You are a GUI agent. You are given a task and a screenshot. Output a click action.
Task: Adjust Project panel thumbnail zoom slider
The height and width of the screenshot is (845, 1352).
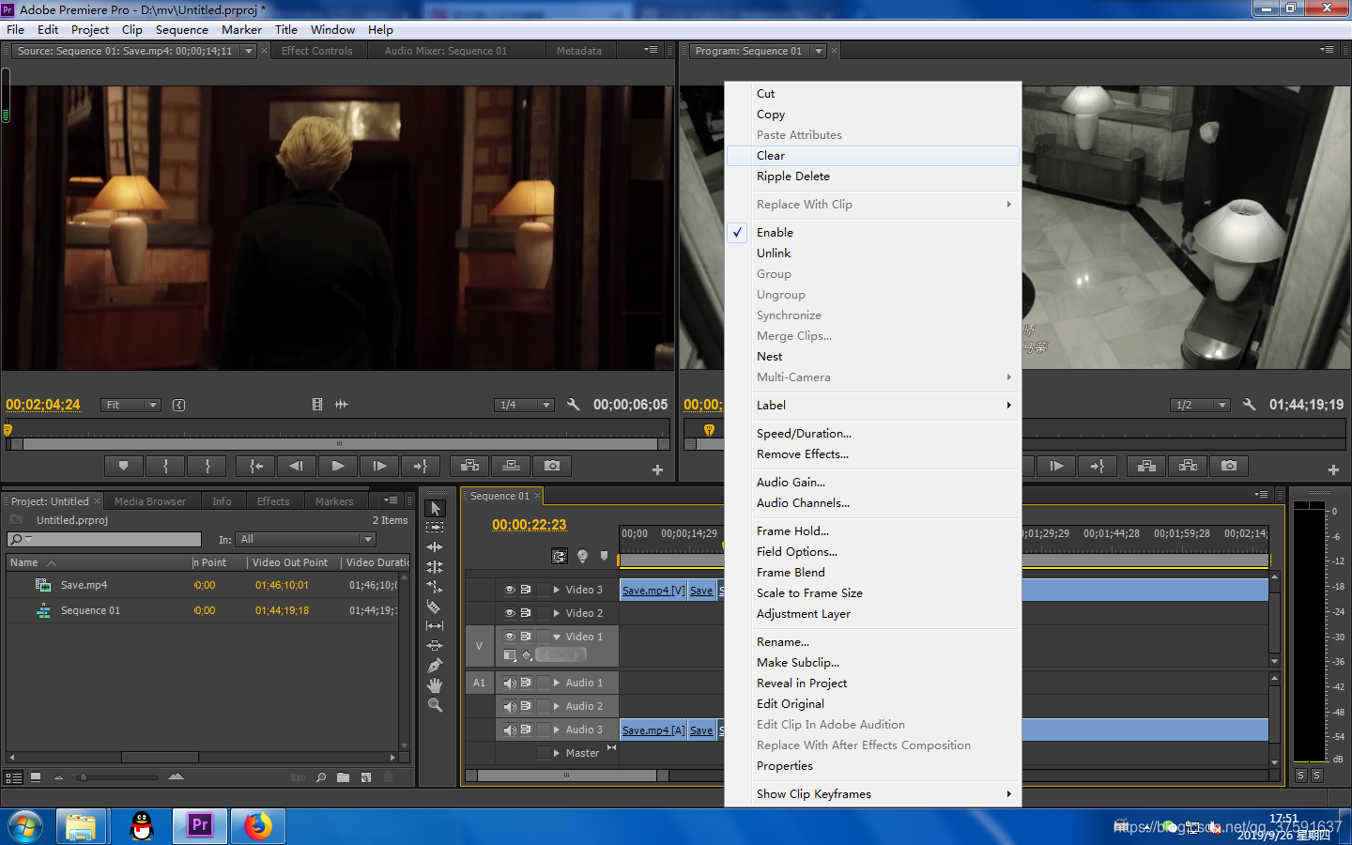coord(83,777)
